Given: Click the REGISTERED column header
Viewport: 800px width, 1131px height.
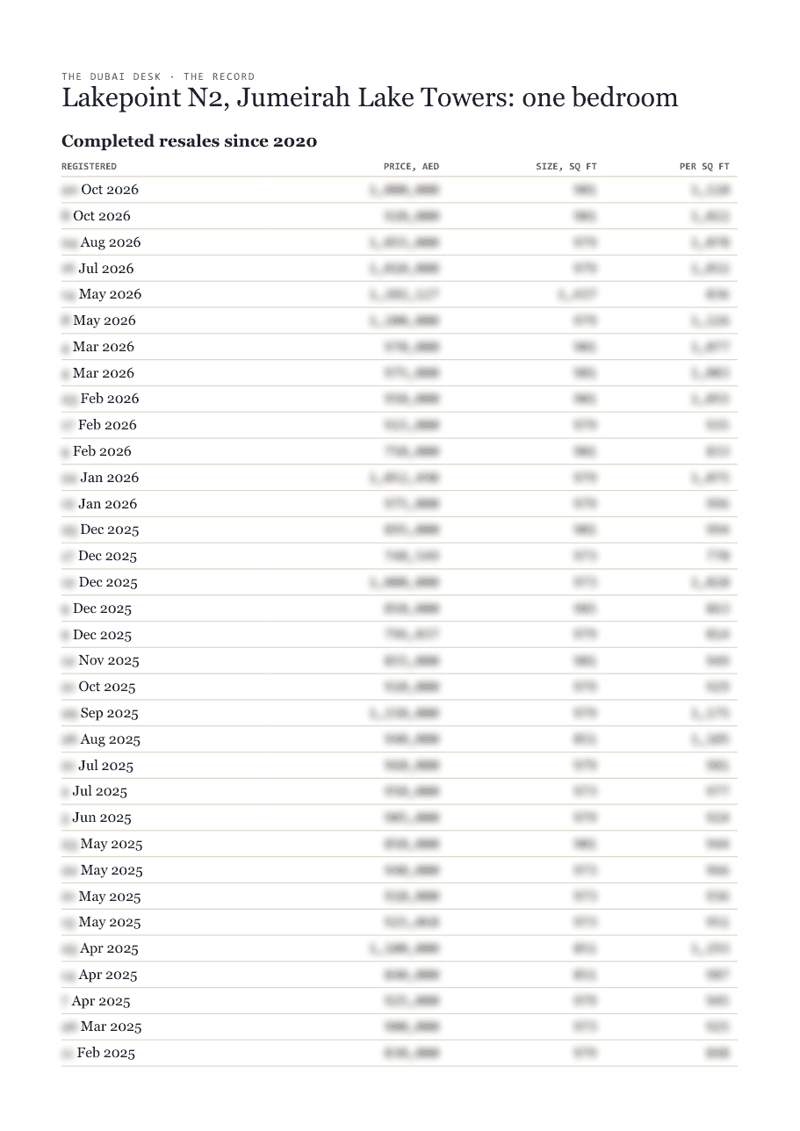Looking at the screenshot, I should tap(89, 167).
